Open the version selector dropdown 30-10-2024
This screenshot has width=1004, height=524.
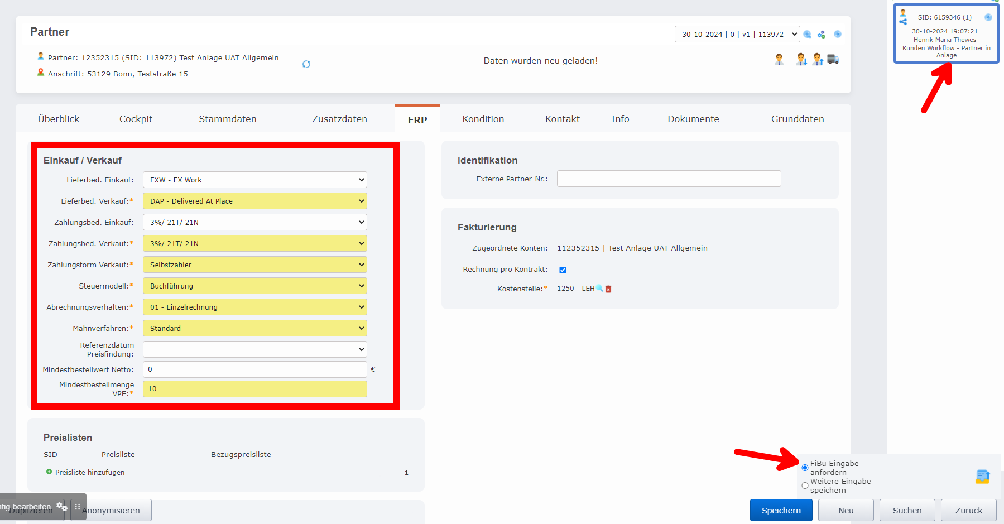737,34
